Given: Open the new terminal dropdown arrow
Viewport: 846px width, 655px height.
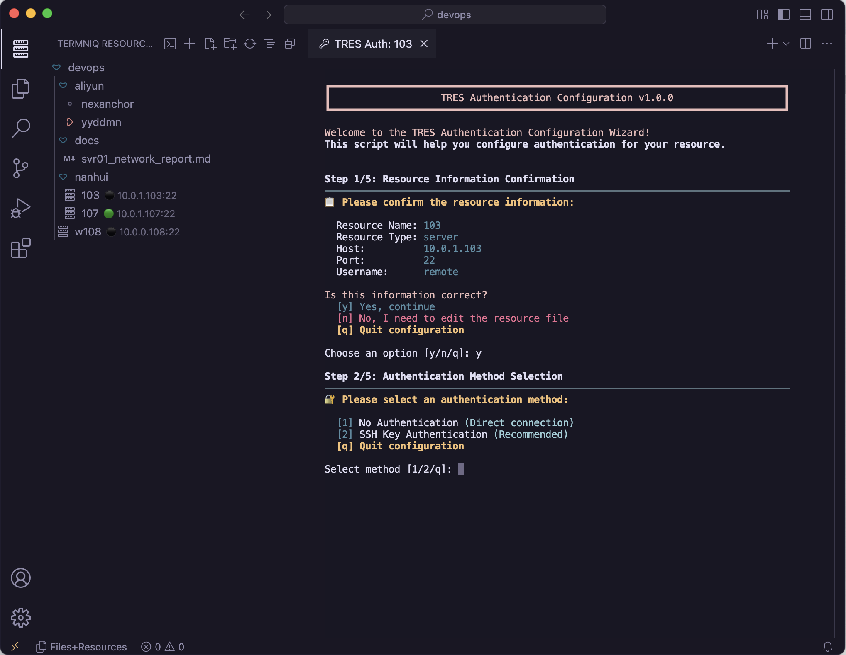Looking at the screenshot, I should point(786,44).
